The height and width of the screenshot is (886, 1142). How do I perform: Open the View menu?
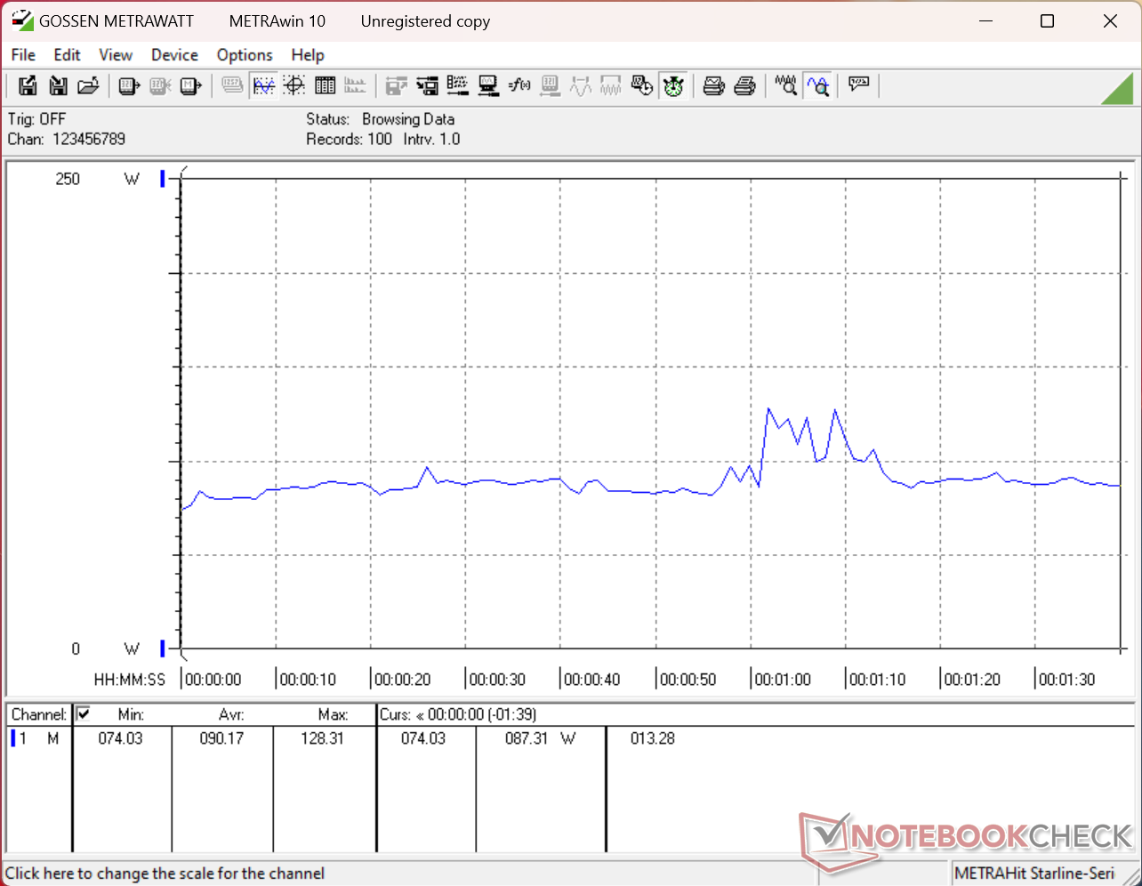116,55
